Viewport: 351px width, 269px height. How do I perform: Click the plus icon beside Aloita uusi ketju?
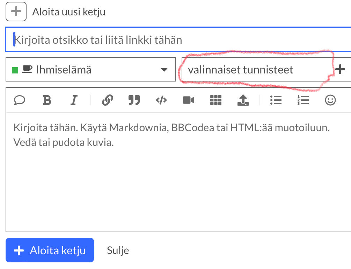click(16, 12)
